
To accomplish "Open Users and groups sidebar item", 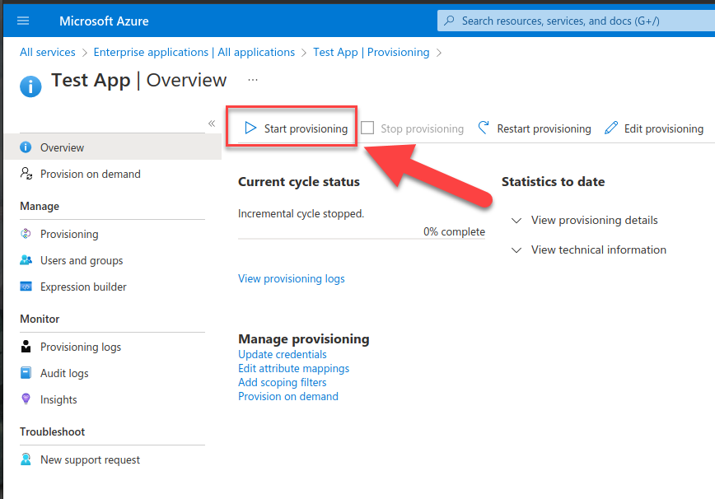I will pos(81,260).
